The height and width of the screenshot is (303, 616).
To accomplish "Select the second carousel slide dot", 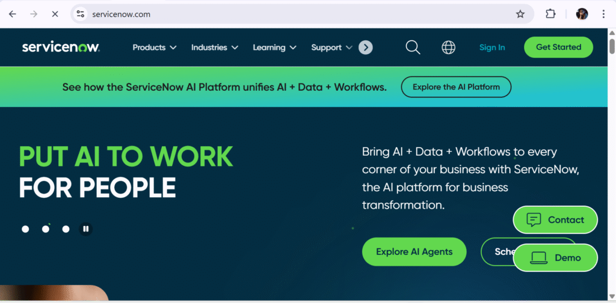I will pos(46,229).
